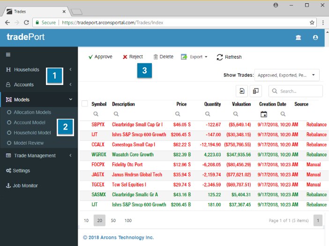Click the Quantity column filter search icon
The height and width of the screenshot is (246, 329).
point(208,114)
